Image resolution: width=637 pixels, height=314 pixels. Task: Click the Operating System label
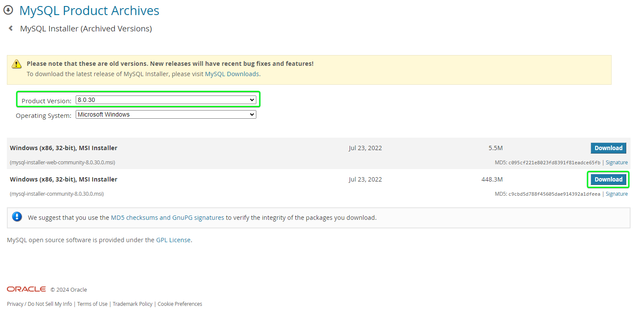(x=43, y=116)
